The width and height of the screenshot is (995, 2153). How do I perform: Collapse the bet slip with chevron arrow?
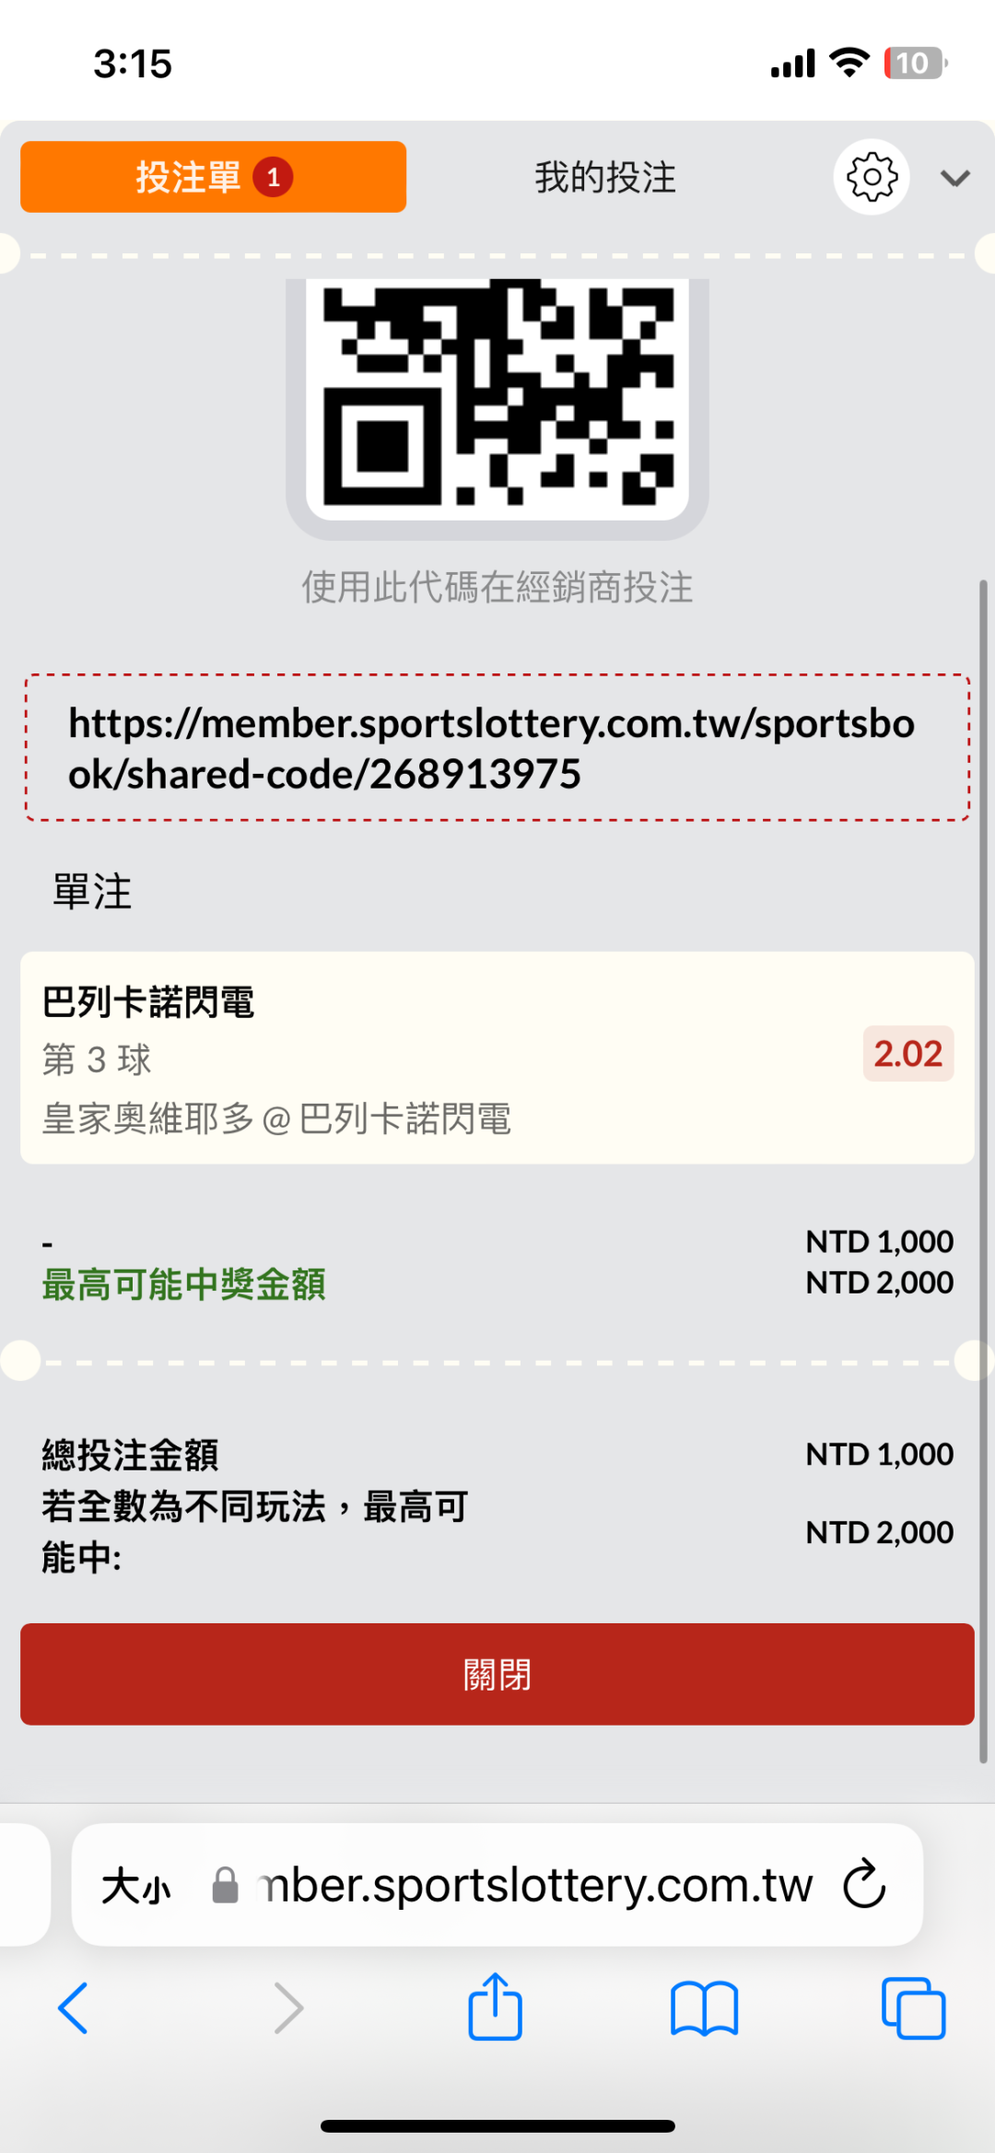(x=955, y=178)
